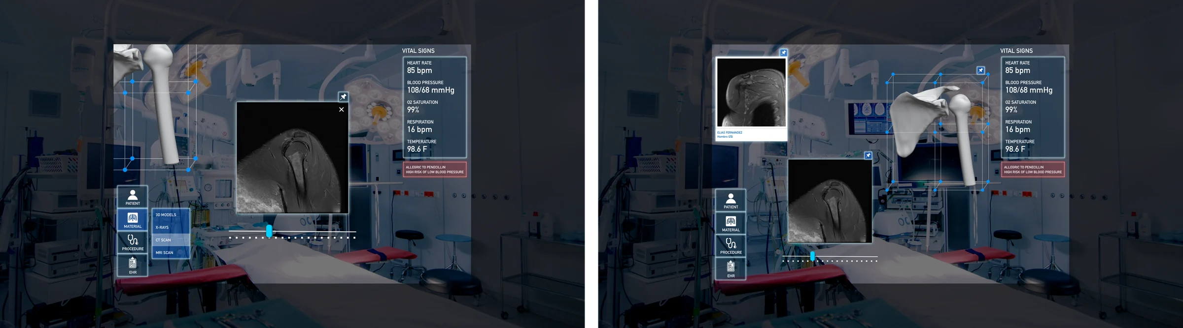The image size is (1183, 328).
Task: Click '108/68 mmHg' blood pressure in right screen
Action: pos(1029,90)
